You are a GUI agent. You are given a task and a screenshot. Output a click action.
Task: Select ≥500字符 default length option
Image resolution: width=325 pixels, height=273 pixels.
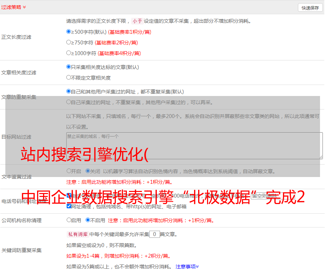(x=68, y=31)
